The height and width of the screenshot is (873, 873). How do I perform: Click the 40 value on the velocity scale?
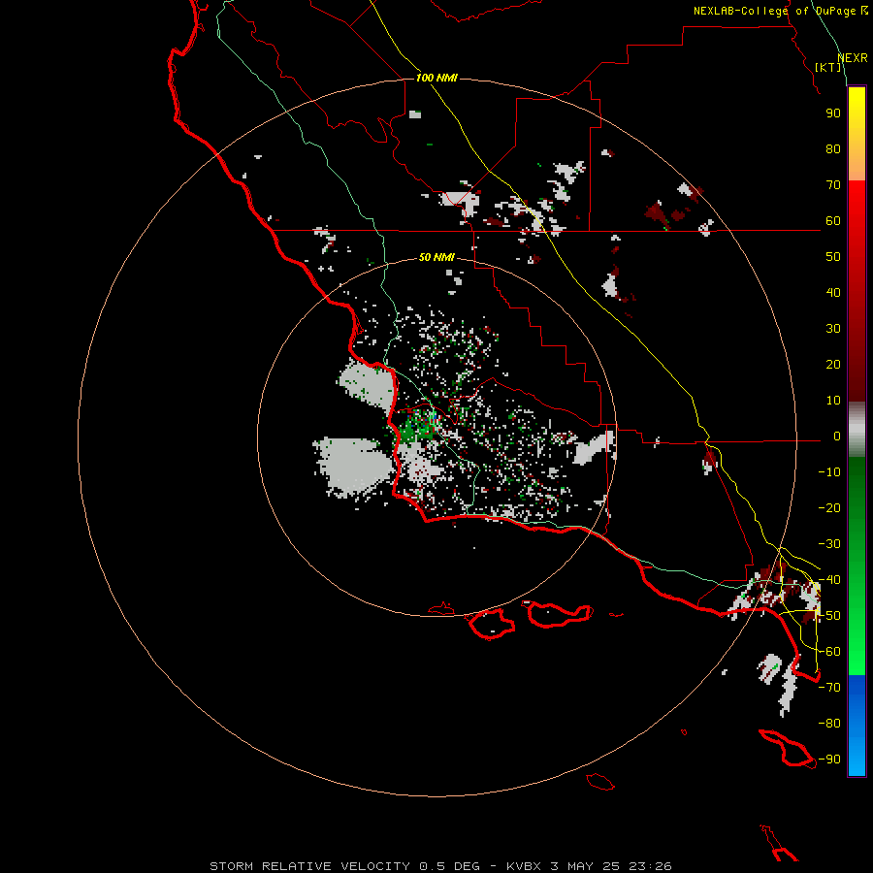pos(833,293)
